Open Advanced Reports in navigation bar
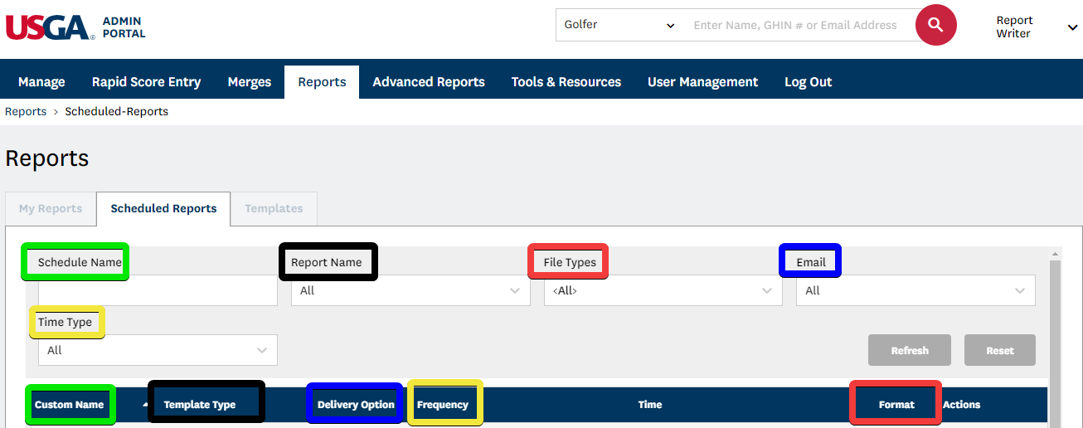This screenshot has height=428, width=1083. tap(428, 82)
